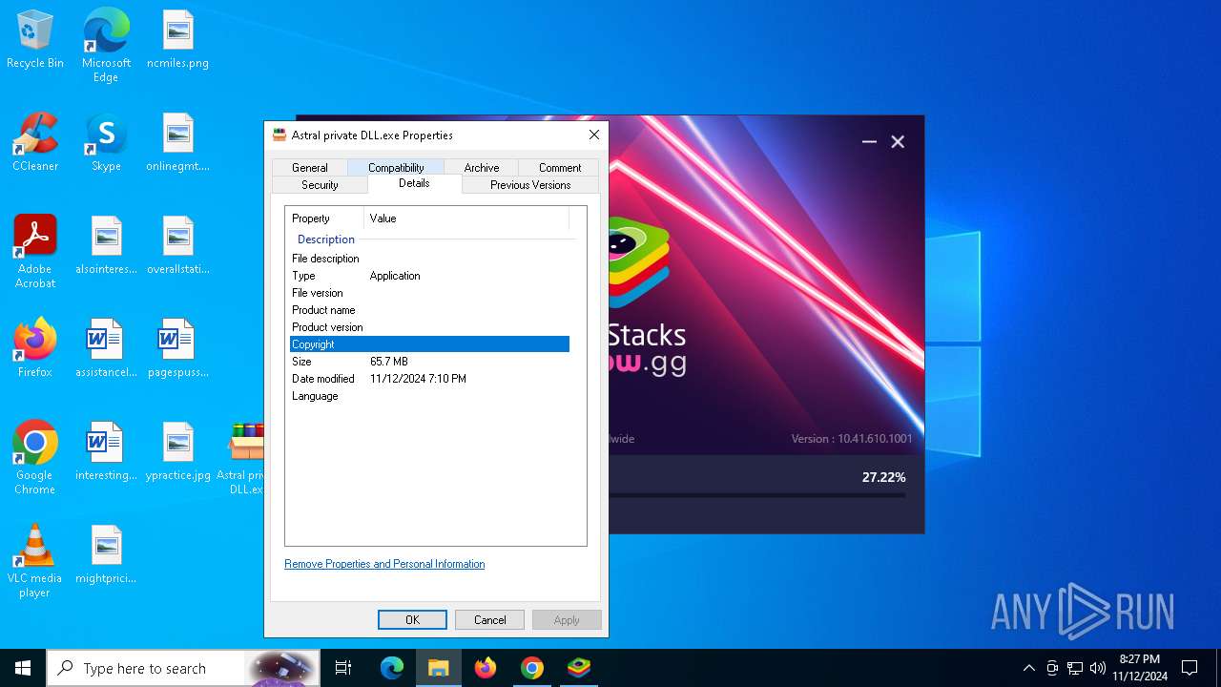The width and height of the screenshot is (1221, 687).
Task: Open Task View on the taskbar
Action: [343, 668]
